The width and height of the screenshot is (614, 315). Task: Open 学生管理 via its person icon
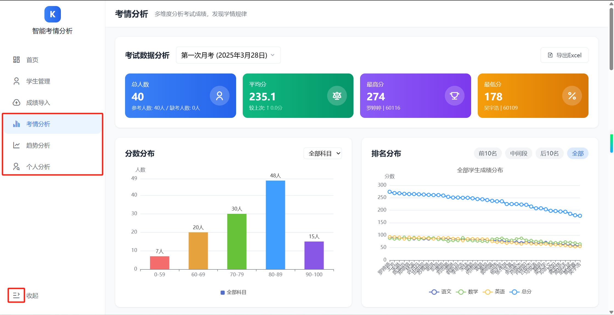pyautogui.click(x=16, y=81)
